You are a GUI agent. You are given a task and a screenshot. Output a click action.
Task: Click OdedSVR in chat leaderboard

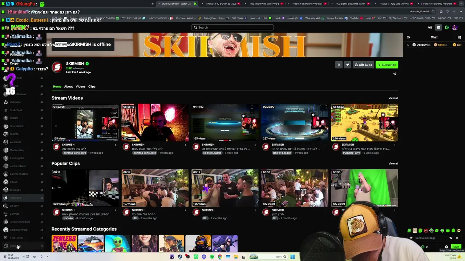pyautogui.click(x=421, y=45)
